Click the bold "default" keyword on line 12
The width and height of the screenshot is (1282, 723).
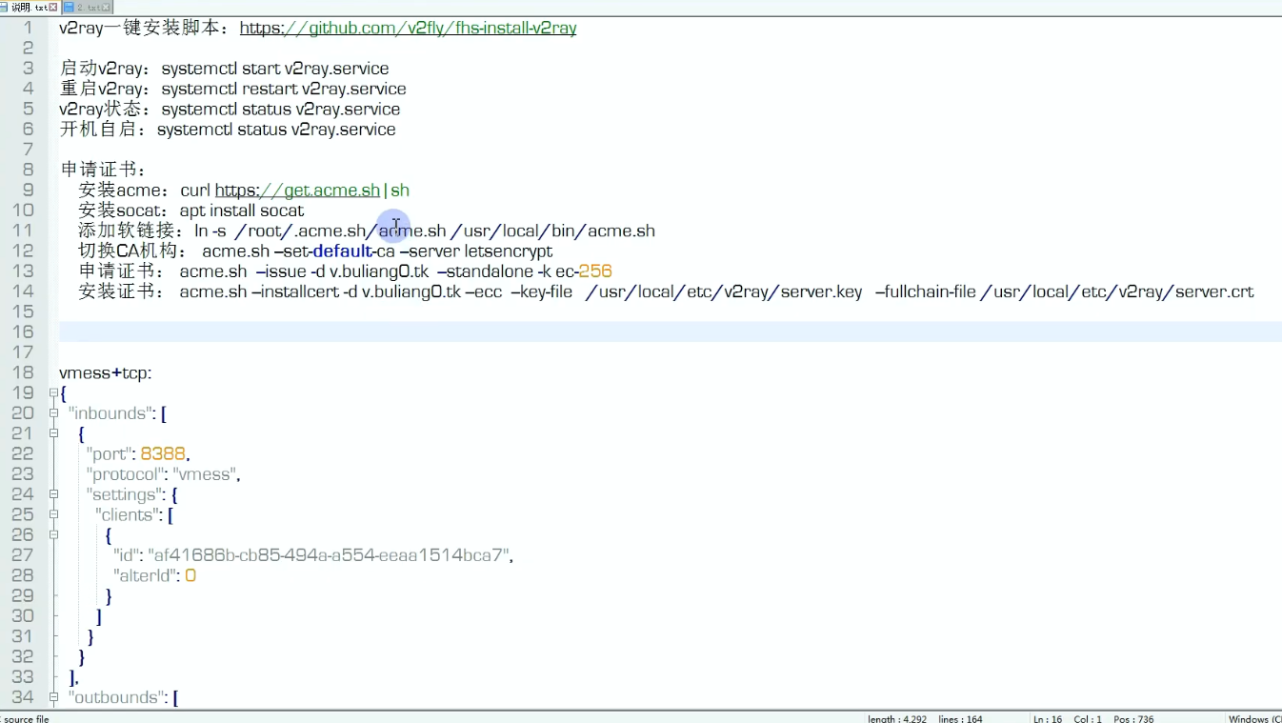pos(341,251)
